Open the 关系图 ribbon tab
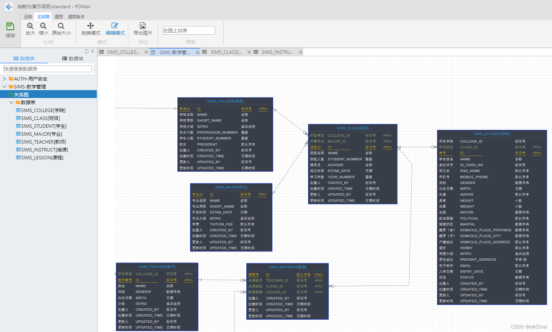The width and height of the screenshot is (552, 332). click(44, 17)
